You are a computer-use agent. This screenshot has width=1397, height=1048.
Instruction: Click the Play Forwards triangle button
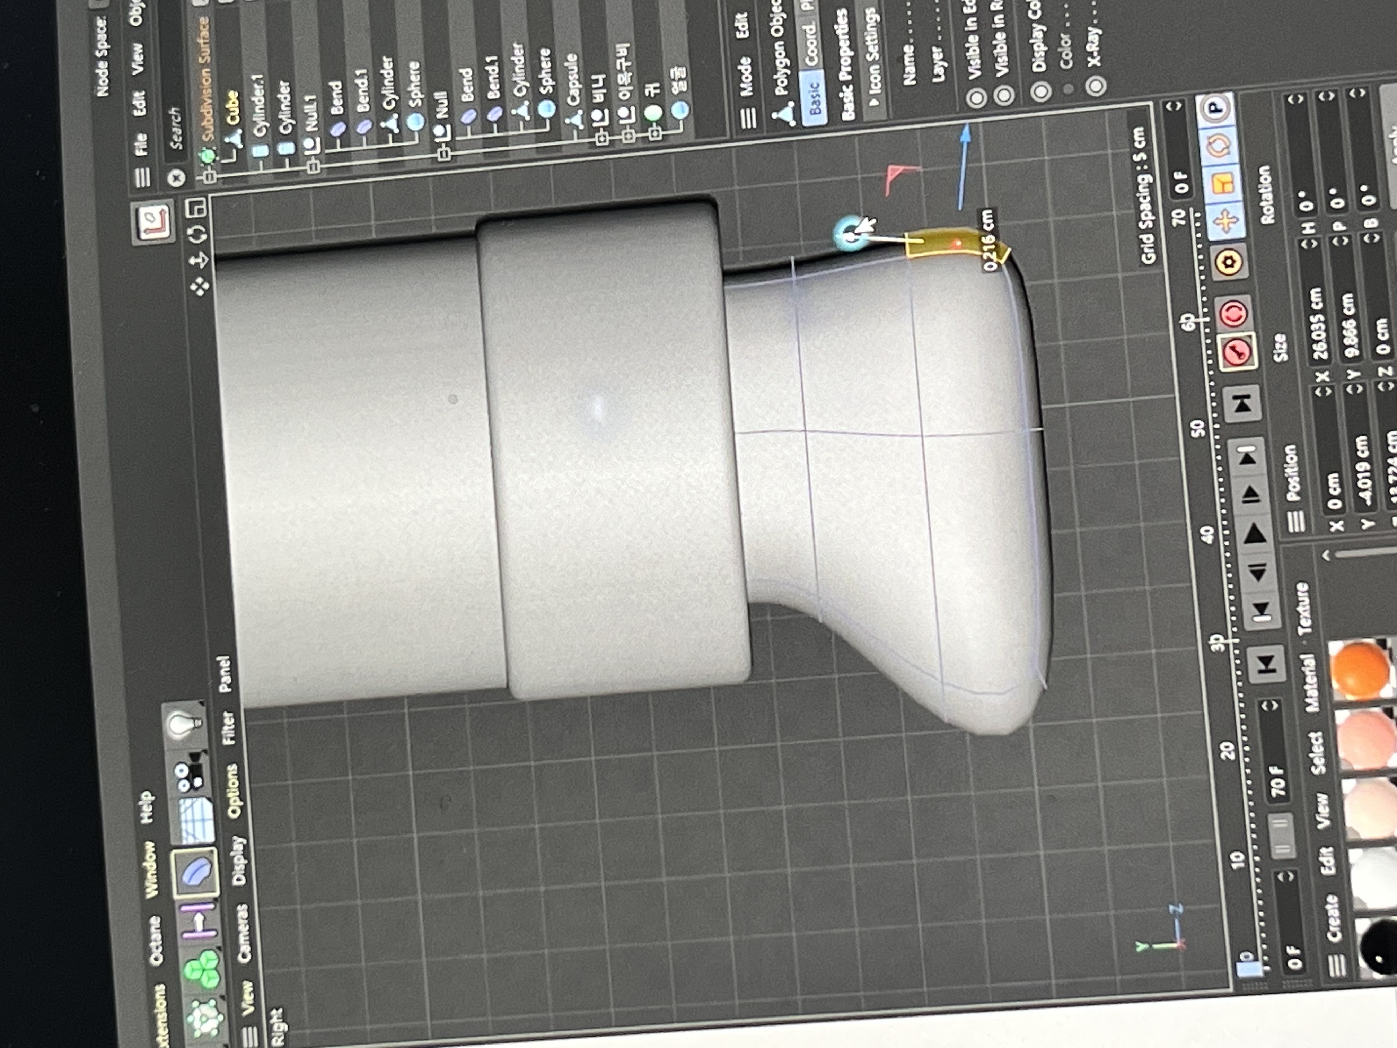point(1254,535)
